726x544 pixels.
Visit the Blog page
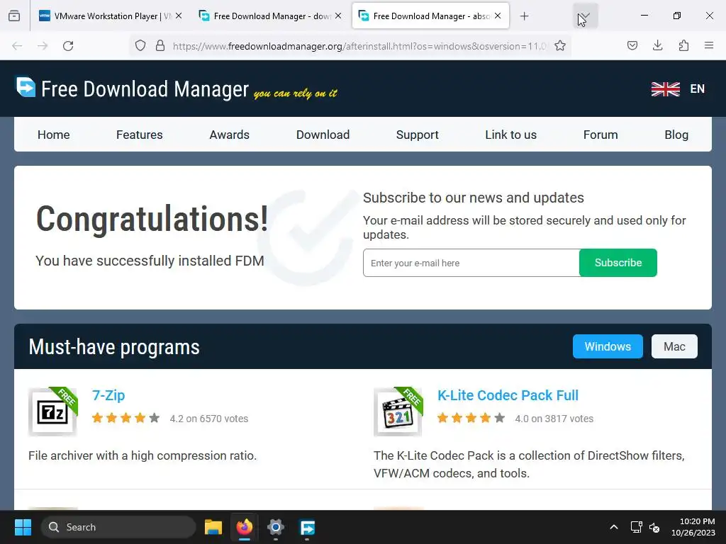pos(676,135)
